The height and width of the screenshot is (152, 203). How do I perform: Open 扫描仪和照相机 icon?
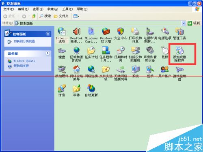tap(135, 54)
